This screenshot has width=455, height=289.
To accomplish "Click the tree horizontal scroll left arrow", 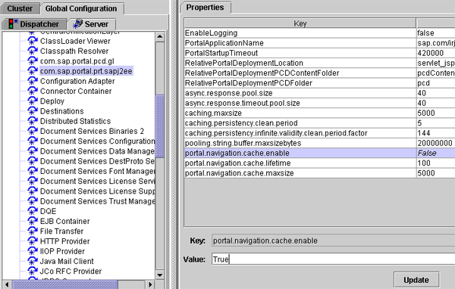I will pos(7,284).
